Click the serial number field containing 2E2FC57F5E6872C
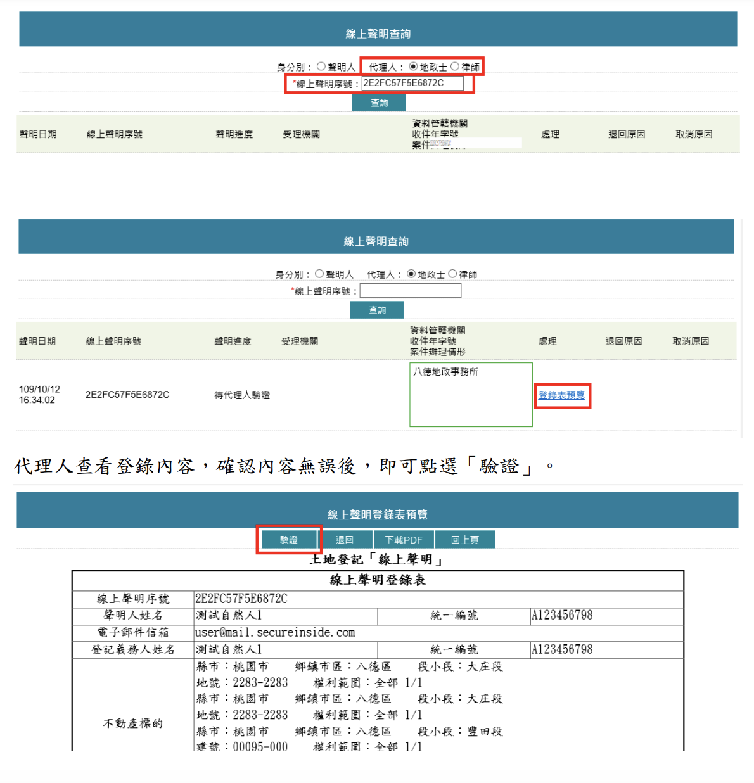The width and height of the screenshot is (754, 783). [x=412, y=83]
